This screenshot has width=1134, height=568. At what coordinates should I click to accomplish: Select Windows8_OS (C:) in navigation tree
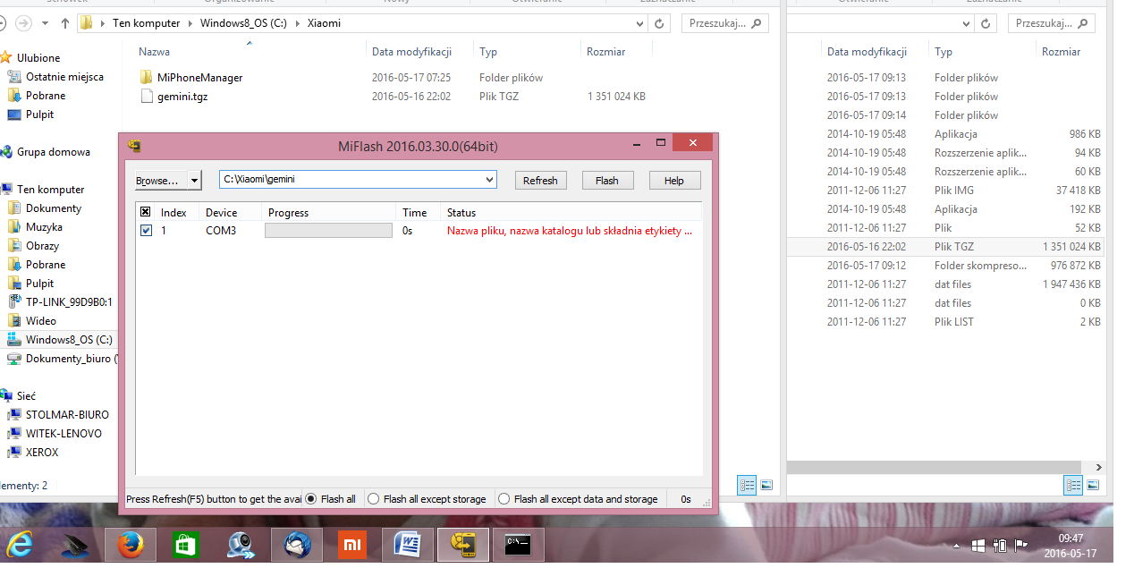[68, 340]
